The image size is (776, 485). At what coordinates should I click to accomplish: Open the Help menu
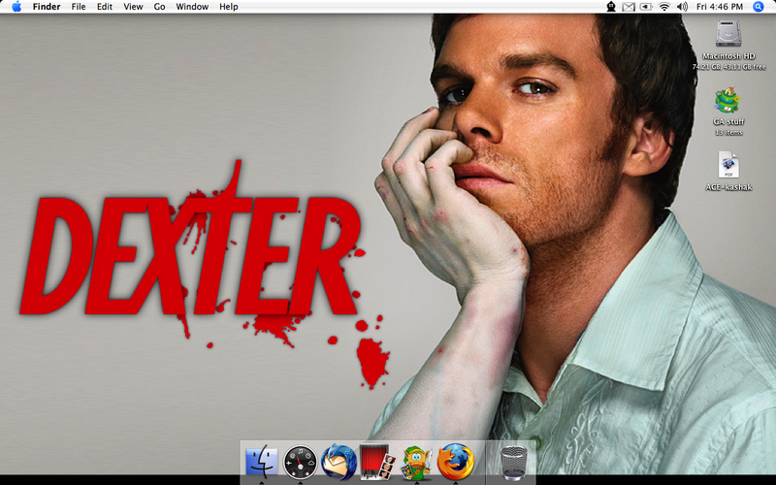click(x=229, y=7)
